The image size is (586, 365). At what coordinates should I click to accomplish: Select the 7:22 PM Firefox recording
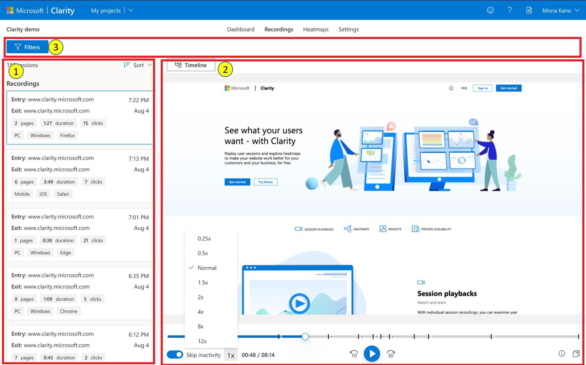tap(80, 117)
